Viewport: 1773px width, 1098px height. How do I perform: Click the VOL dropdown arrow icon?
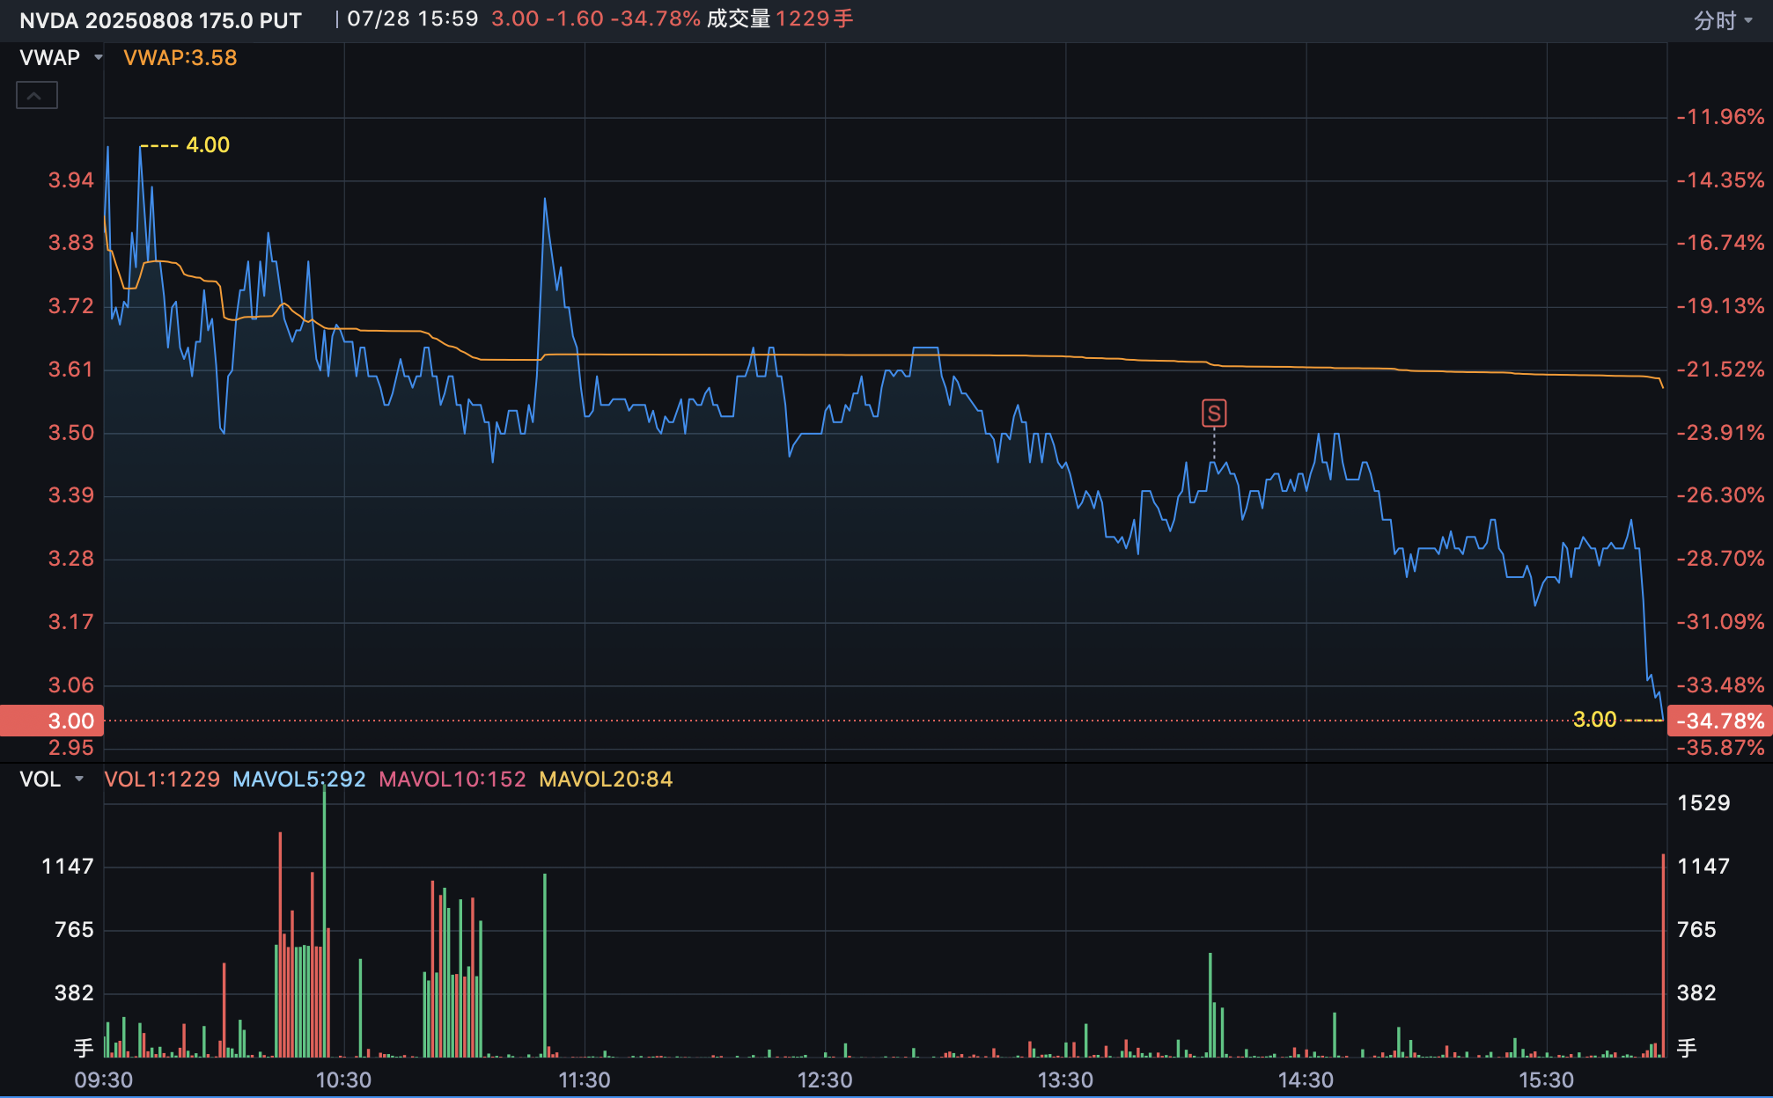(x=80, y=780)
